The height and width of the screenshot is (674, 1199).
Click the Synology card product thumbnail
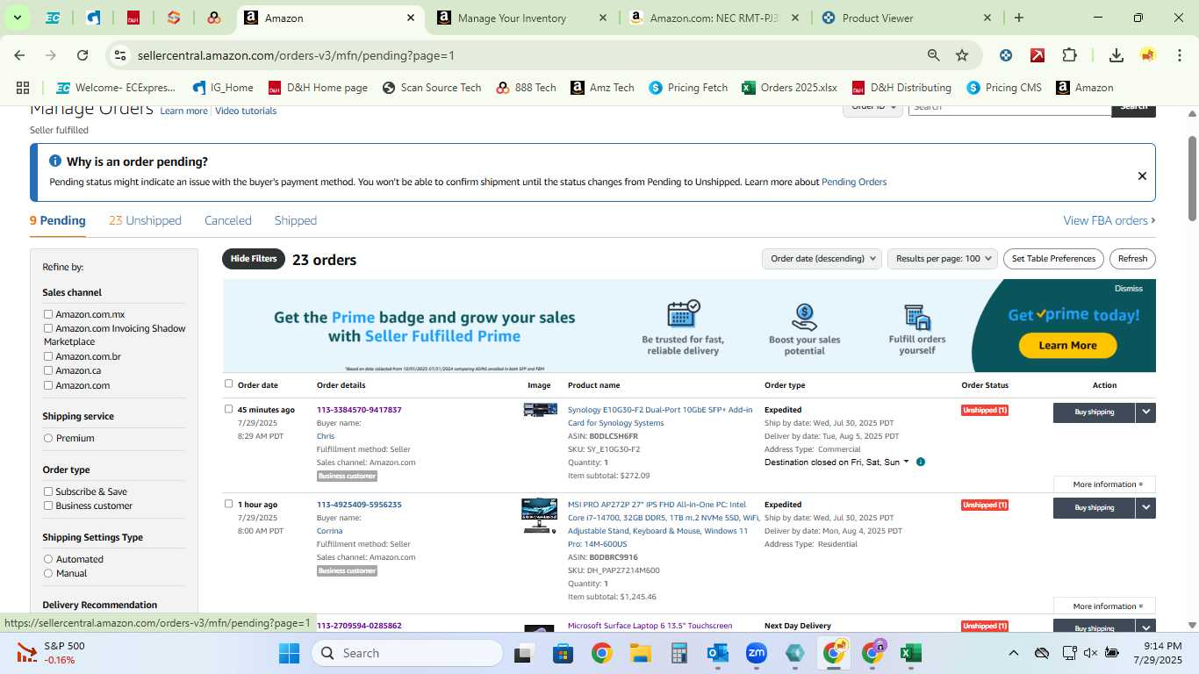click(540, 410)
